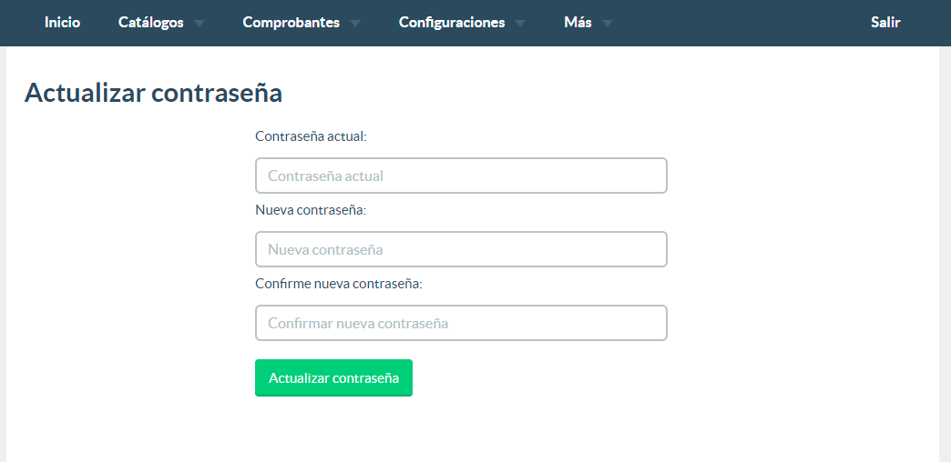Open the Catálogos menu label
This screenshot has width=951, height=462.
coord(151,23)
